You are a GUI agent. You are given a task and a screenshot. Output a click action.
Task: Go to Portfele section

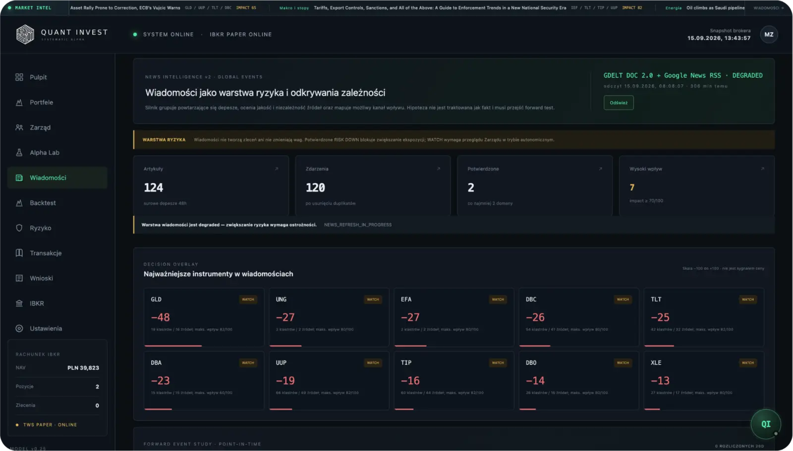pos(57,102)
